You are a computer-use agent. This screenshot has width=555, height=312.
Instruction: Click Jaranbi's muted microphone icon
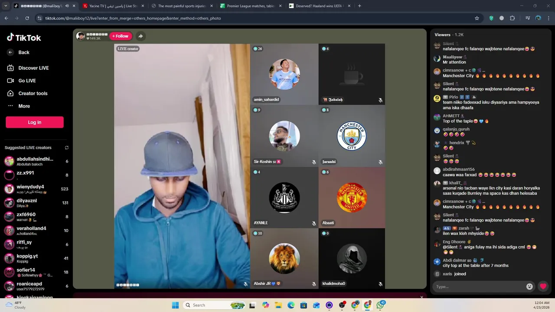380,162
